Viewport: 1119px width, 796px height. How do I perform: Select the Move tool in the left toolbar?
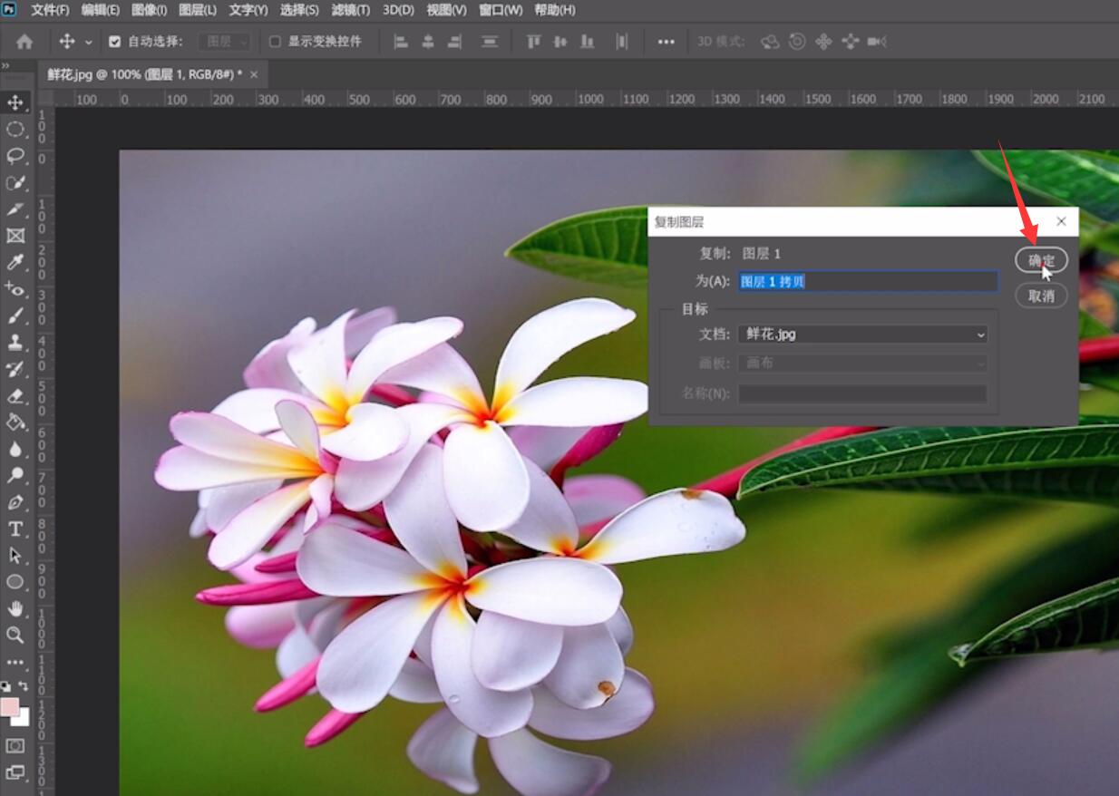[15, 102]
